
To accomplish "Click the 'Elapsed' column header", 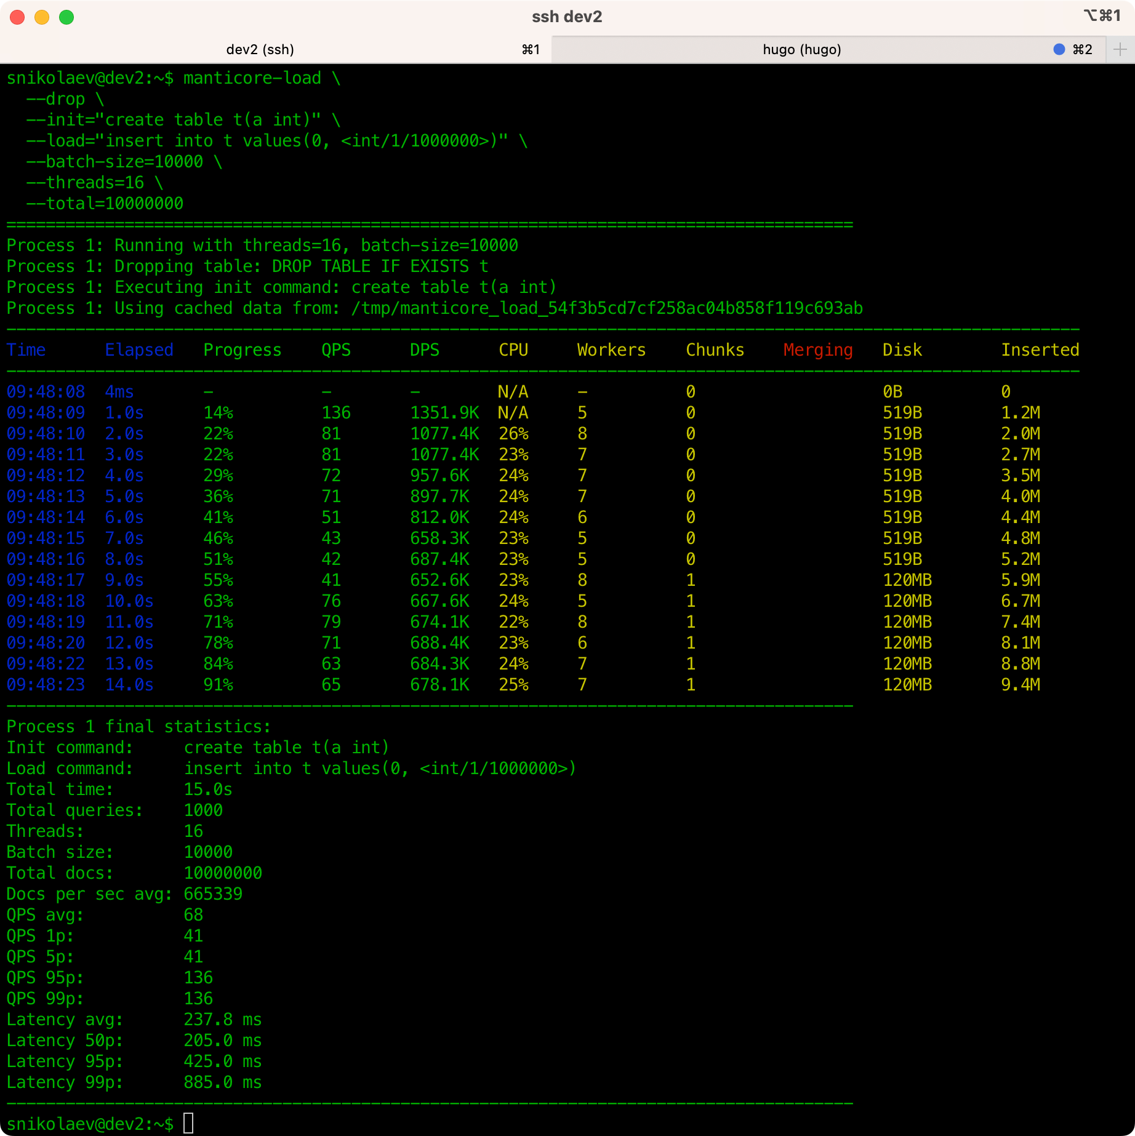I will [x=139, y=350].
